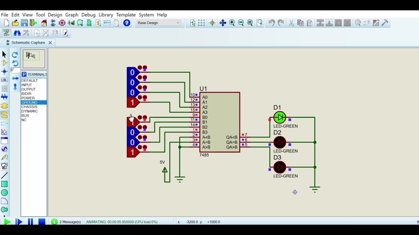The height and width of the screenshot is (235, 419).
Task: Run the Electrical Rules Check icon
Action: [x=65, y=33]
